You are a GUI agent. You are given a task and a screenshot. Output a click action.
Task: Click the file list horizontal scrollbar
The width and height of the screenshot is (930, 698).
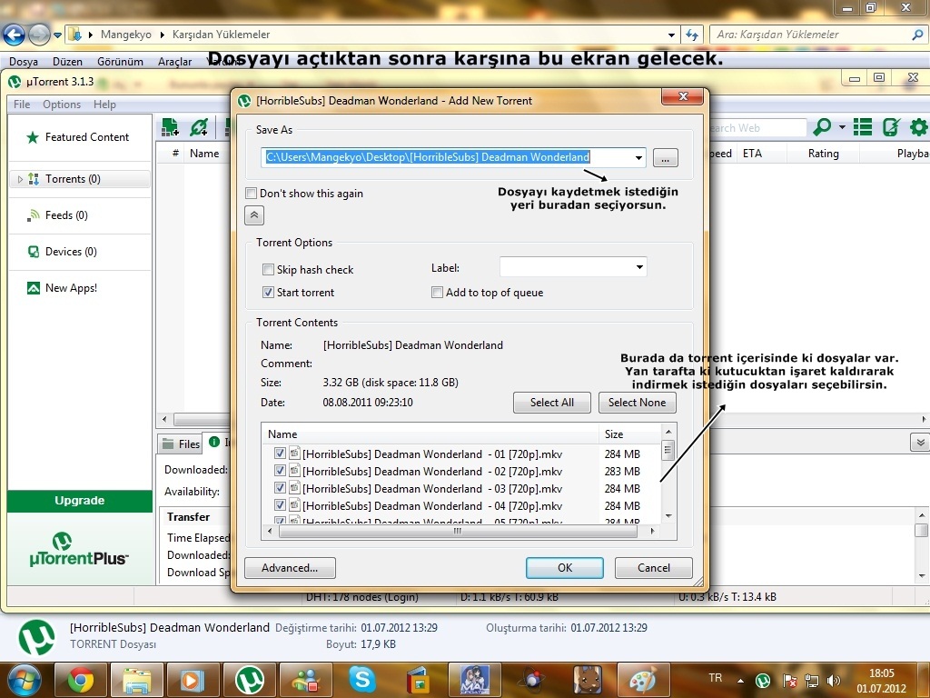(x=458, y=531)
